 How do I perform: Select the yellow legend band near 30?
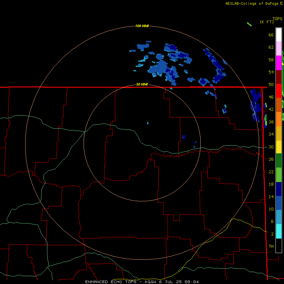pos(279,147)
